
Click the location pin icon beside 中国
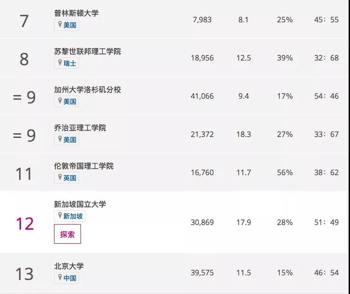(x=60, y=278)
